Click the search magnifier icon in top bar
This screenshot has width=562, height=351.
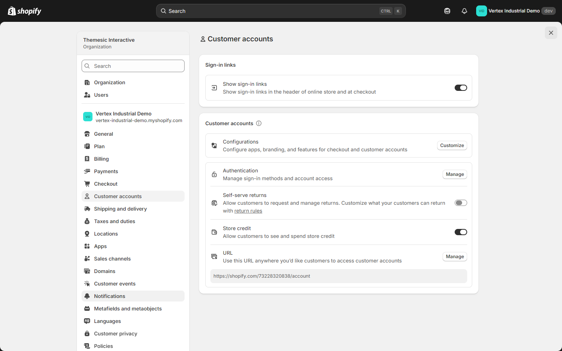click(164, 11)
